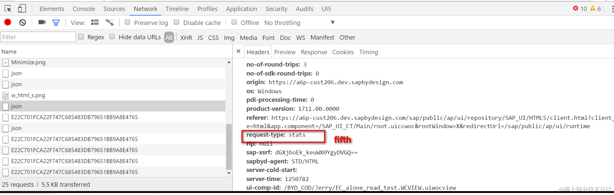Image resolution: width=614 pixels, height=195 pixels.
Task: Enable the Disable cache checkbox
Action: tap(176, 22)
